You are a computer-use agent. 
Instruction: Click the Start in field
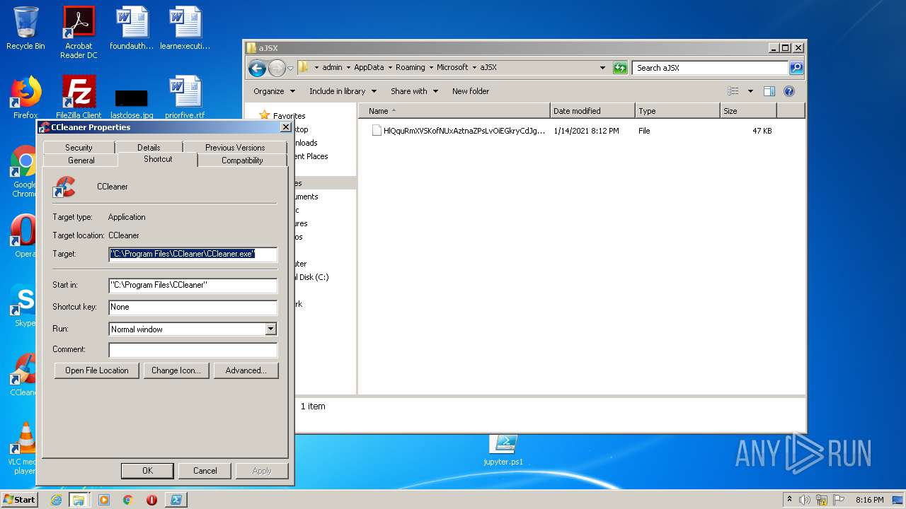tap(193, 285)
